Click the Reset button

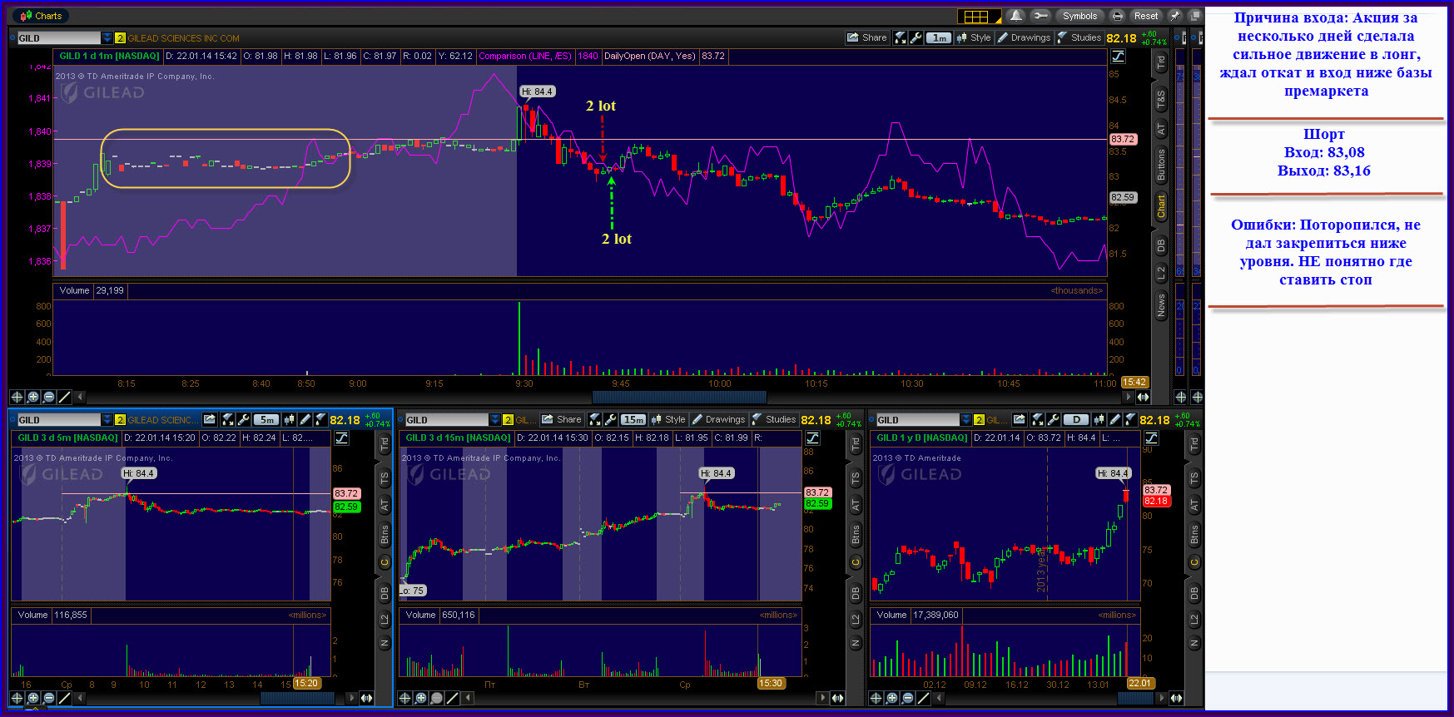coord(1146,16)
